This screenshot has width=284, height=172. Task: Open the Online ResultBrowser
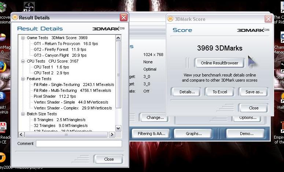click(x=219, y=63)
